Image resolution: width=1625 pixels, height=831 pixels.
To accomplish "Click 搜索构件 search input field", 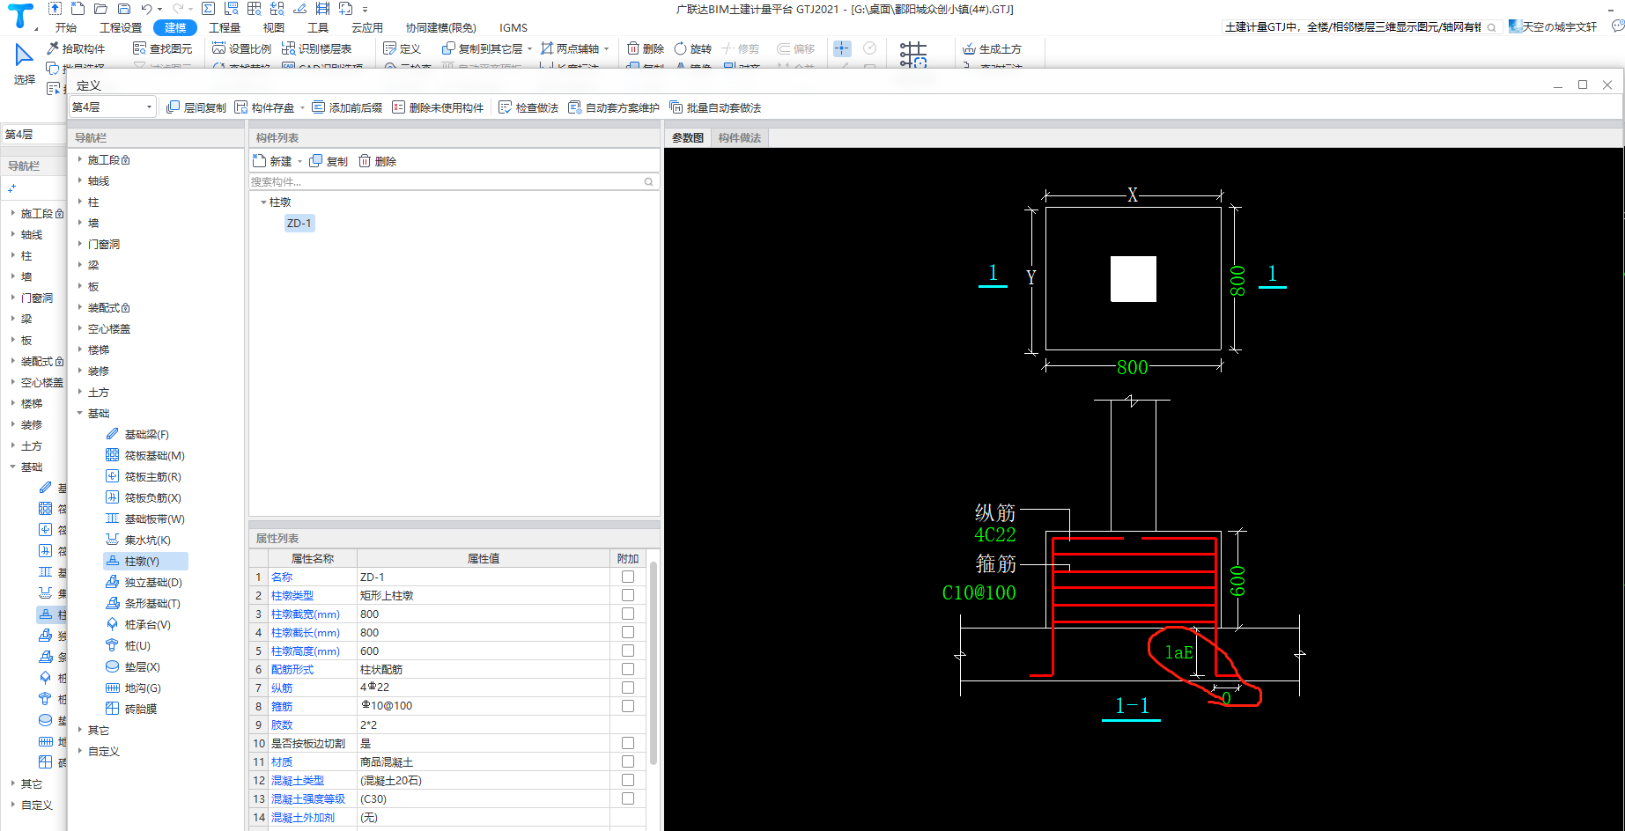I will pos(454,181).
